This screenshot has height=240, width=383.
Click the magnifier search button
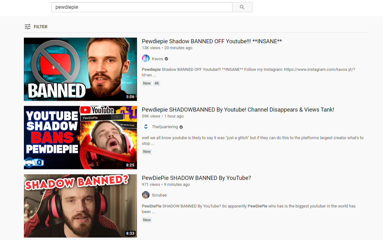click(242, 7)
